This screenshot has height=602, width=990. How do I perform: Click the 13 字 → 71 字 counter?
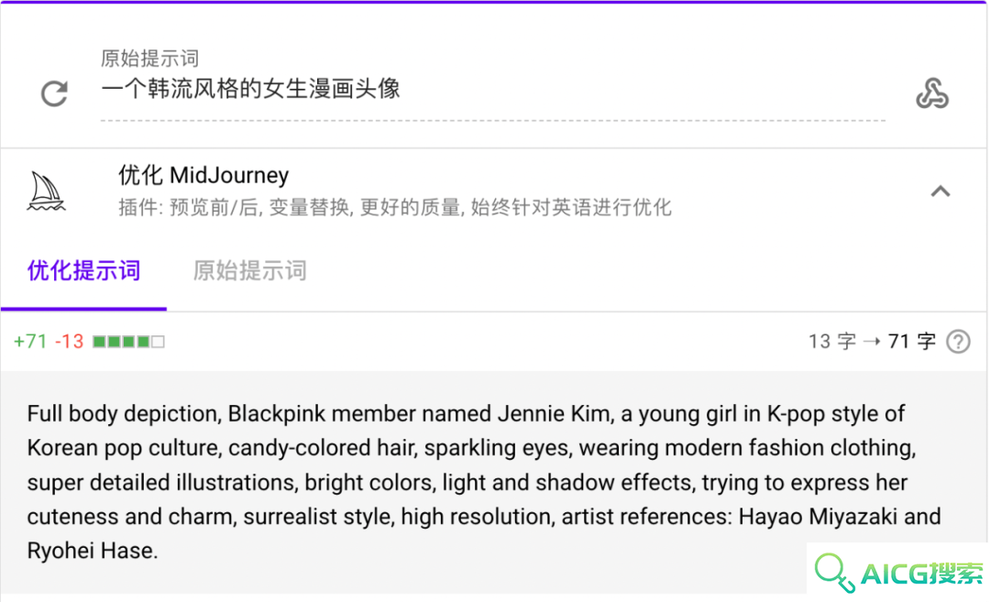click(x=872, y=342)
